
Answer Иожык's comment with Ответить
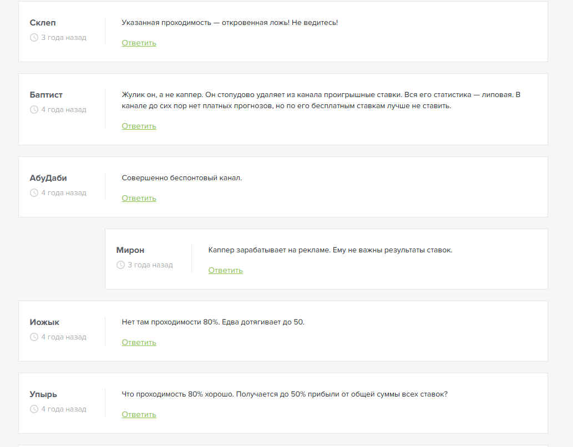139,342
